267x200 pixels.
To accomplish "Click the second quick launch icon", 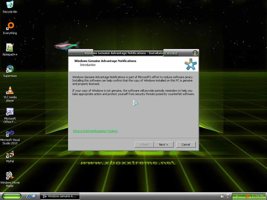I will [34, 196].
